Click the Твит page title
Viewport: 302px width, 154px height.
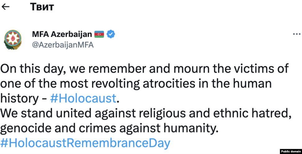coord(42,7)
